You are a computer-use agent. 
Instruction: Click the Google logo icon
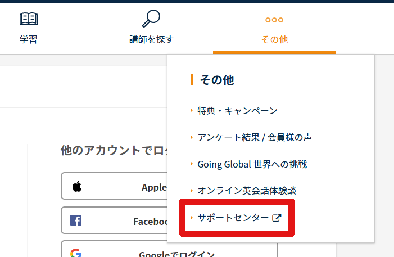pos(76,253)
